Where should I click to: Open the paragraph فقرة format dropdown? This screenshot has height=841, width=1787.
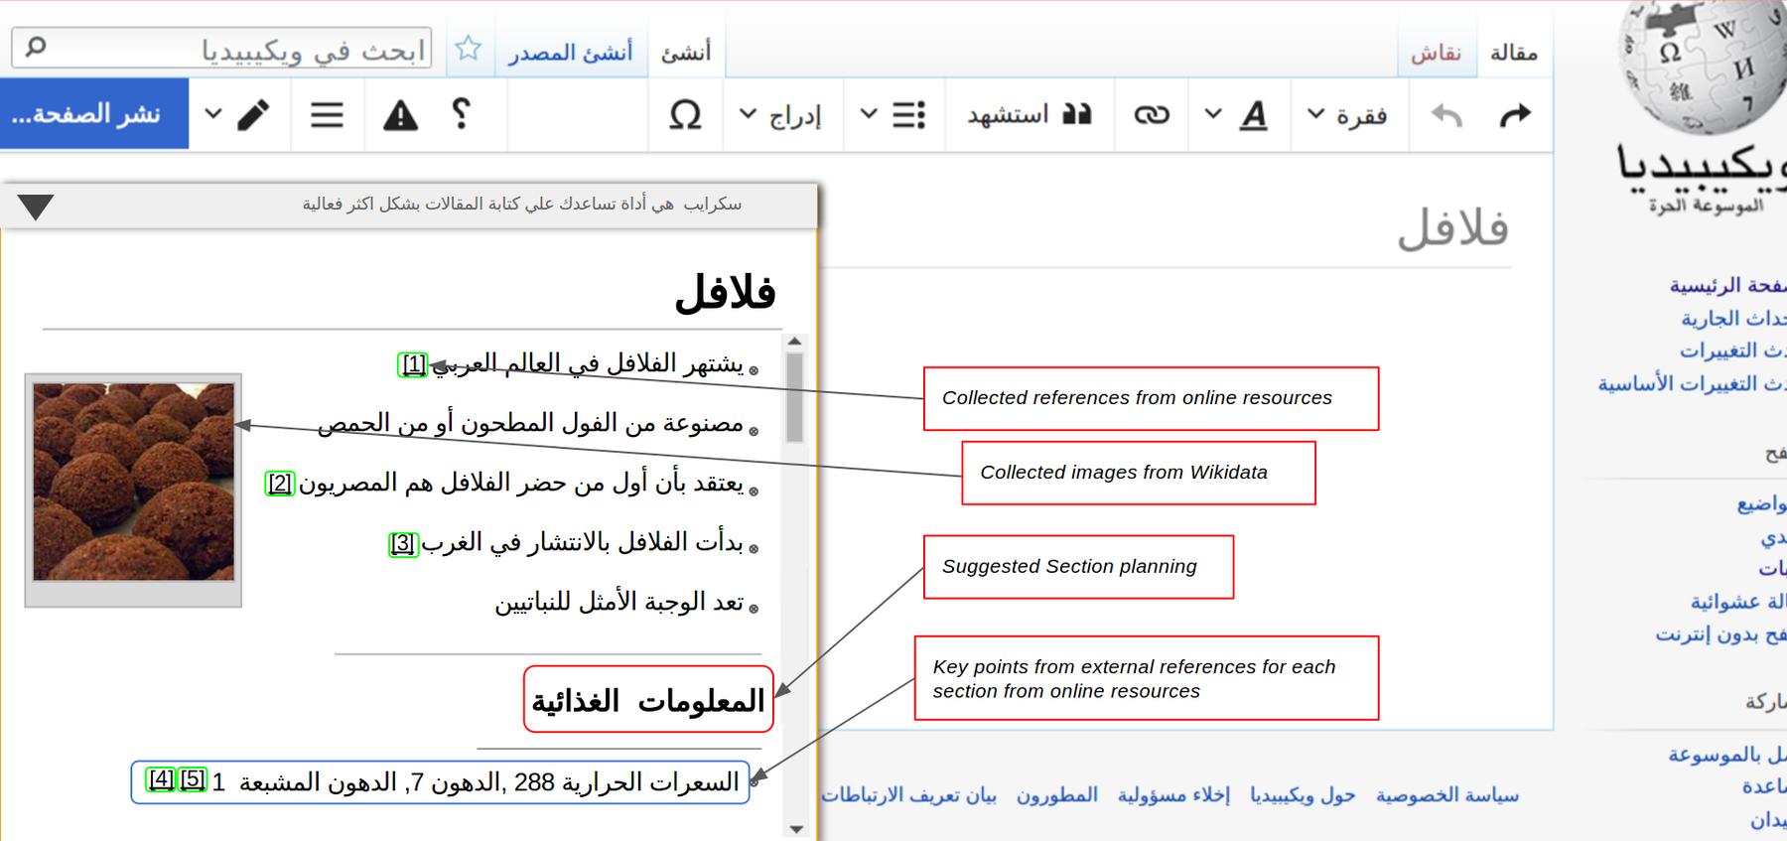[x=1347, y=115]
